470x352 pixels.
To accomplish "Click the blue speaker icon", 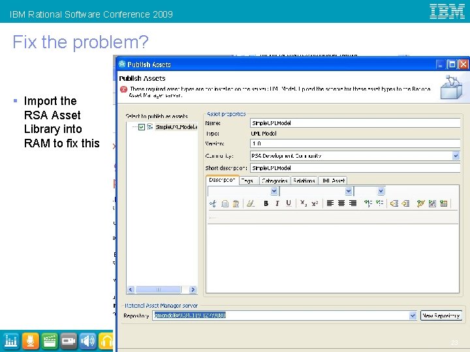I will 88,341.
